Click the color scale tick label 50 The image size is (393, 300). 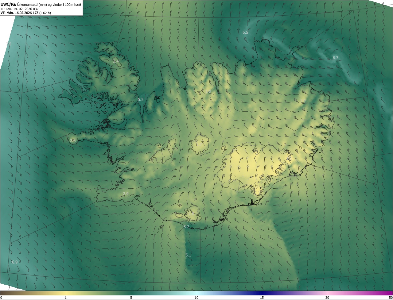(391, 298)
